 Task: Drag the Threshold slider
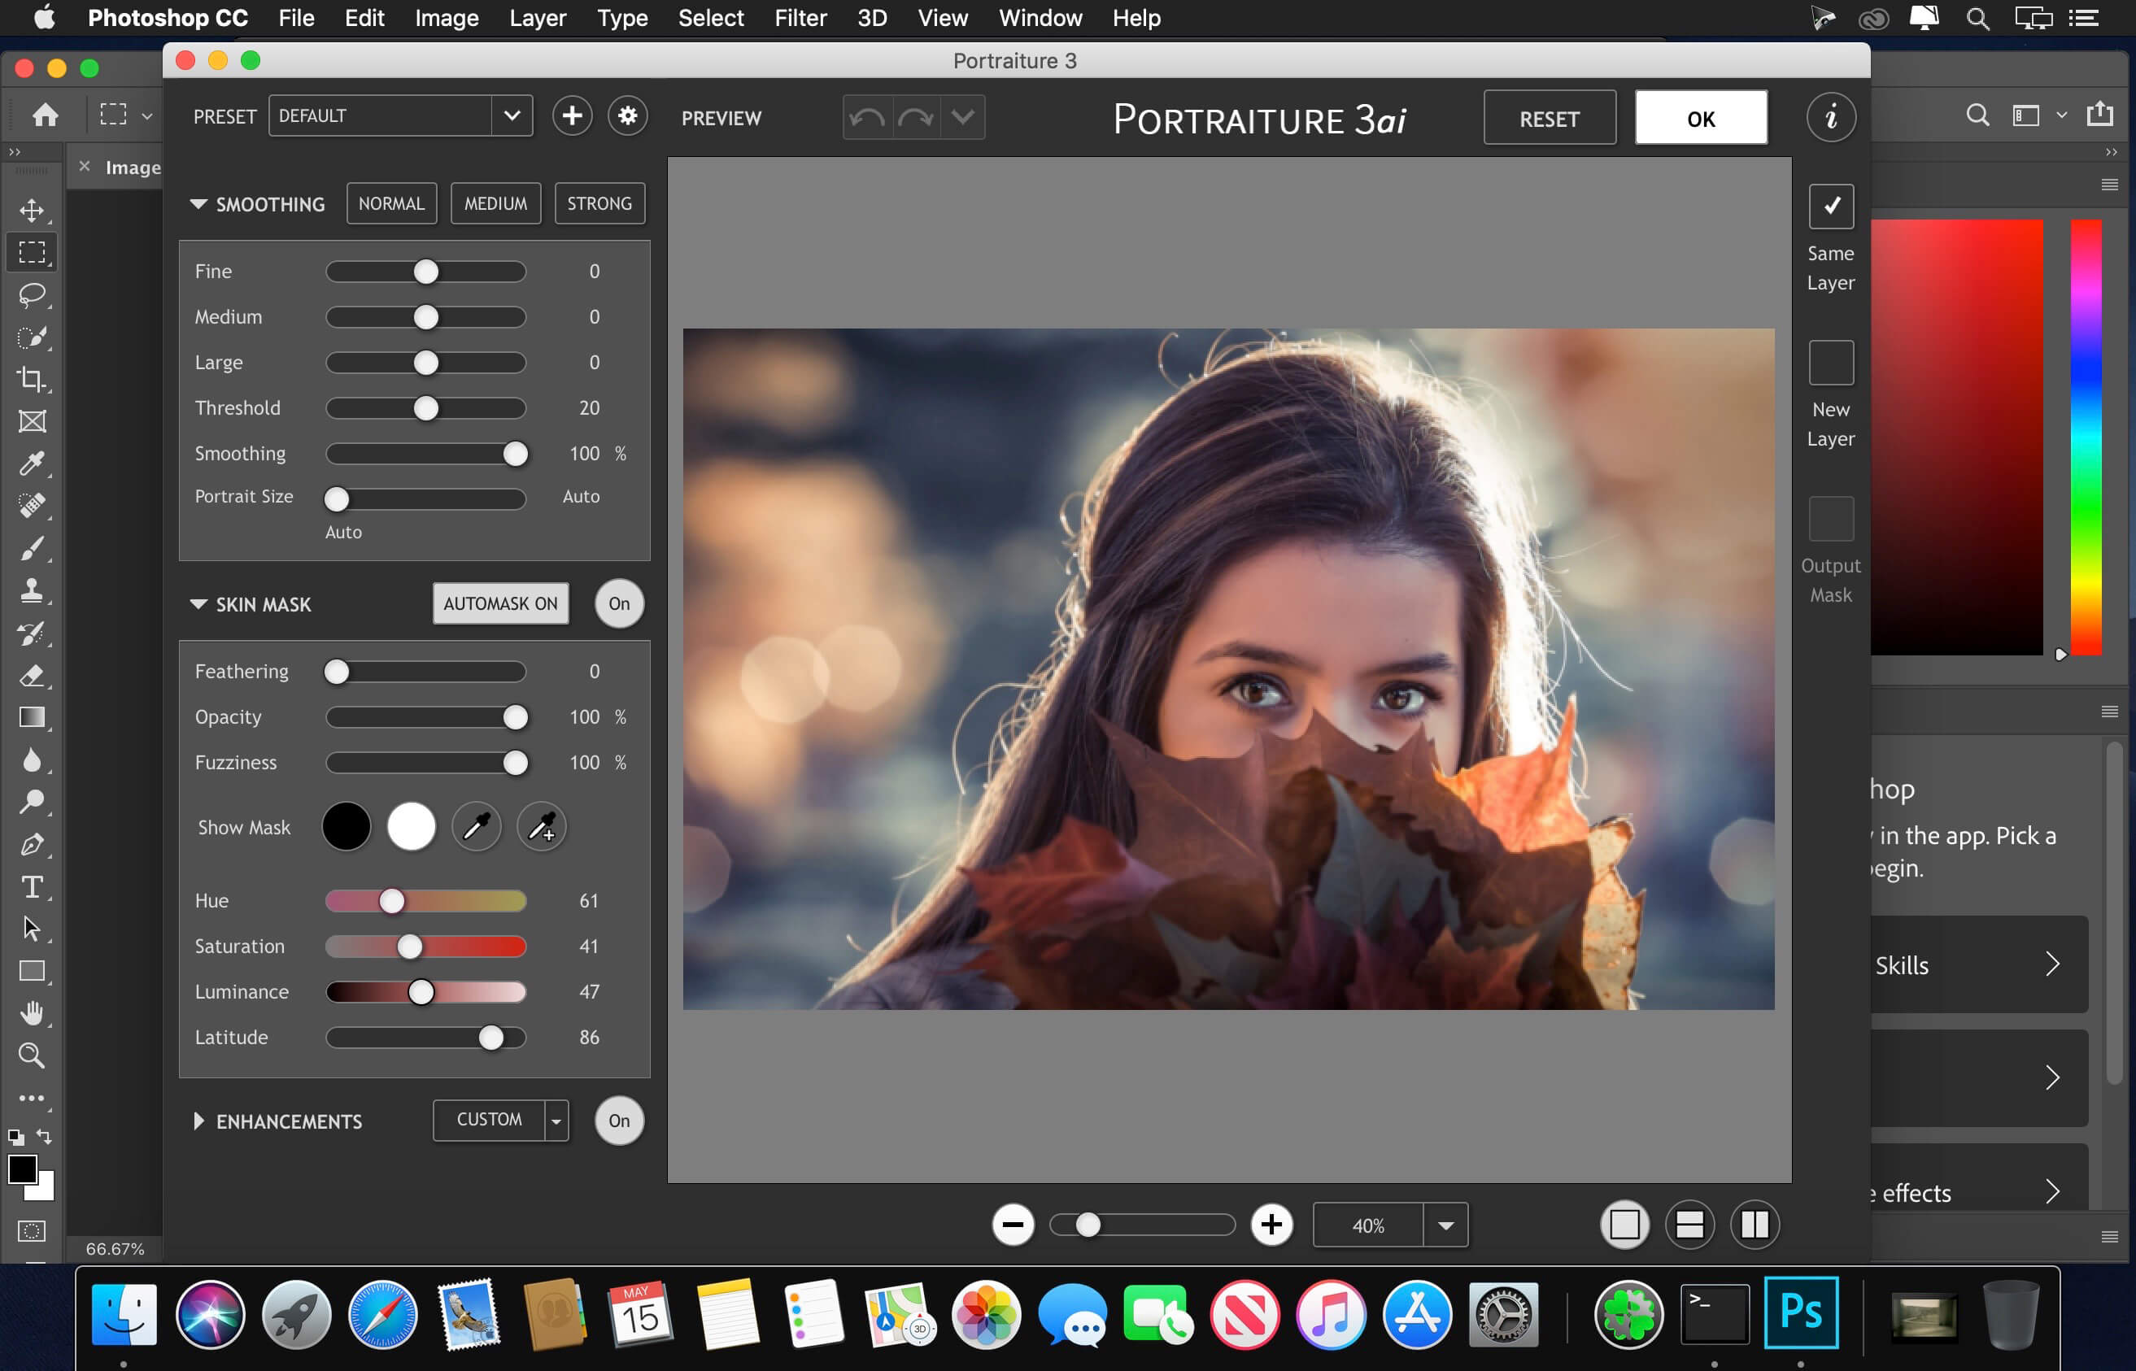[426, 406]
